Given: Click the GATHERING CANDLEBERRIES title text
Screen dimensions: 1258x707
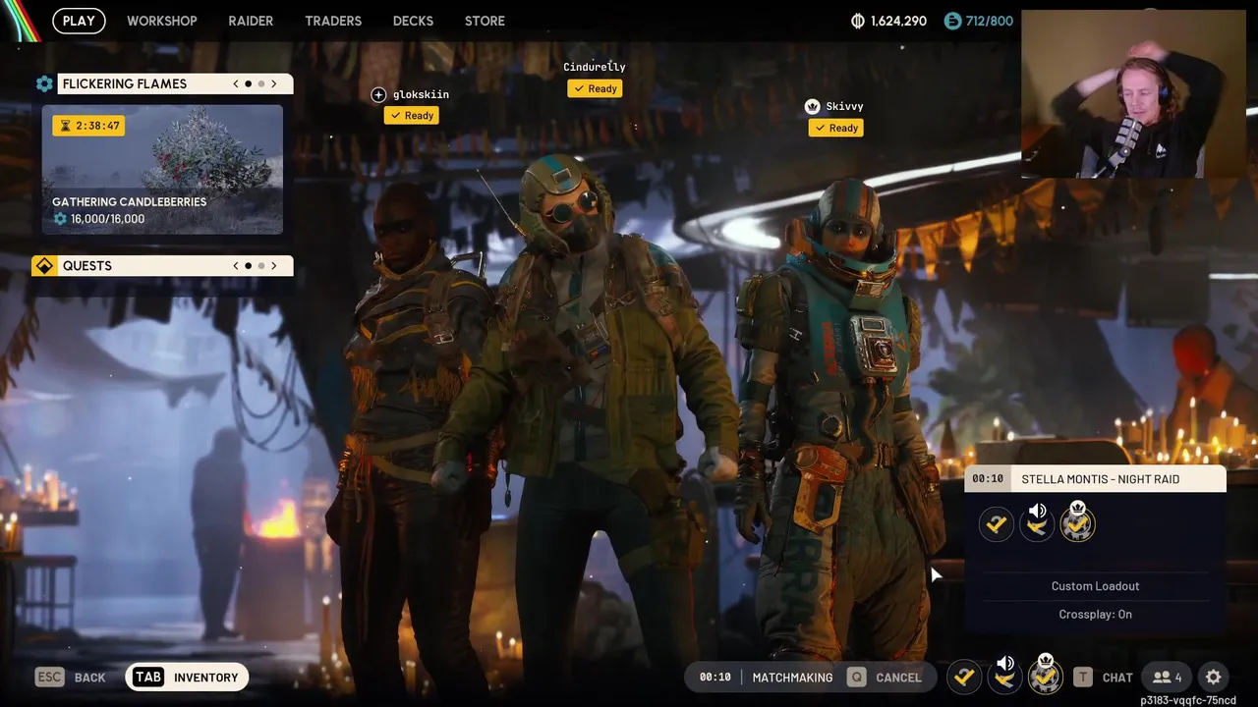Looking at the screenshot, I should [129, 201].
